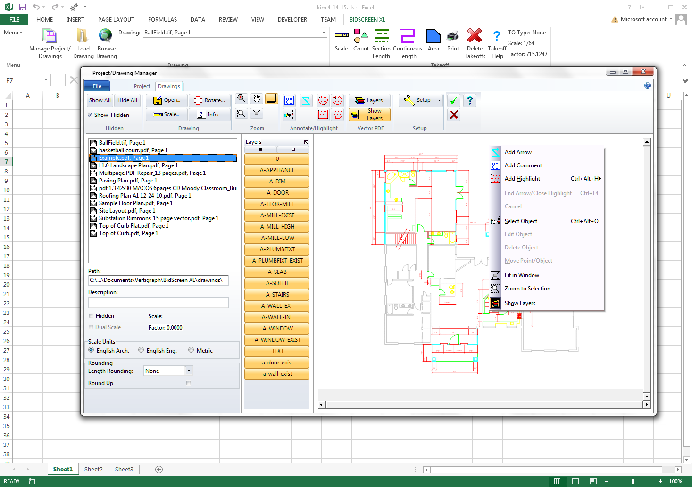The image size is (692, 487).
Task: Click the polygon highlight icon
Action: [337, 114]
